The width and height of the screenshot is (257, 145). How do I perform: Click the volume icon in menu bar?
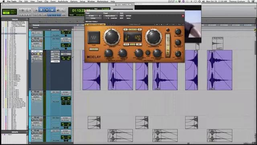tap(203, 1)
